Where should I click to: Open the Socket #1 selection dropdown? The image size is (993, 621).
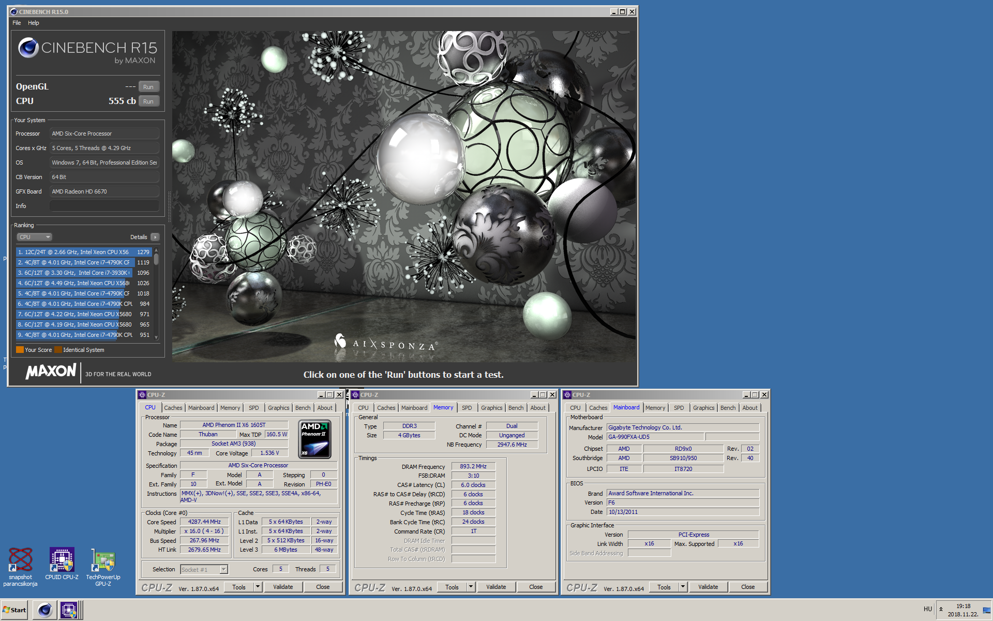click(204, 570)
